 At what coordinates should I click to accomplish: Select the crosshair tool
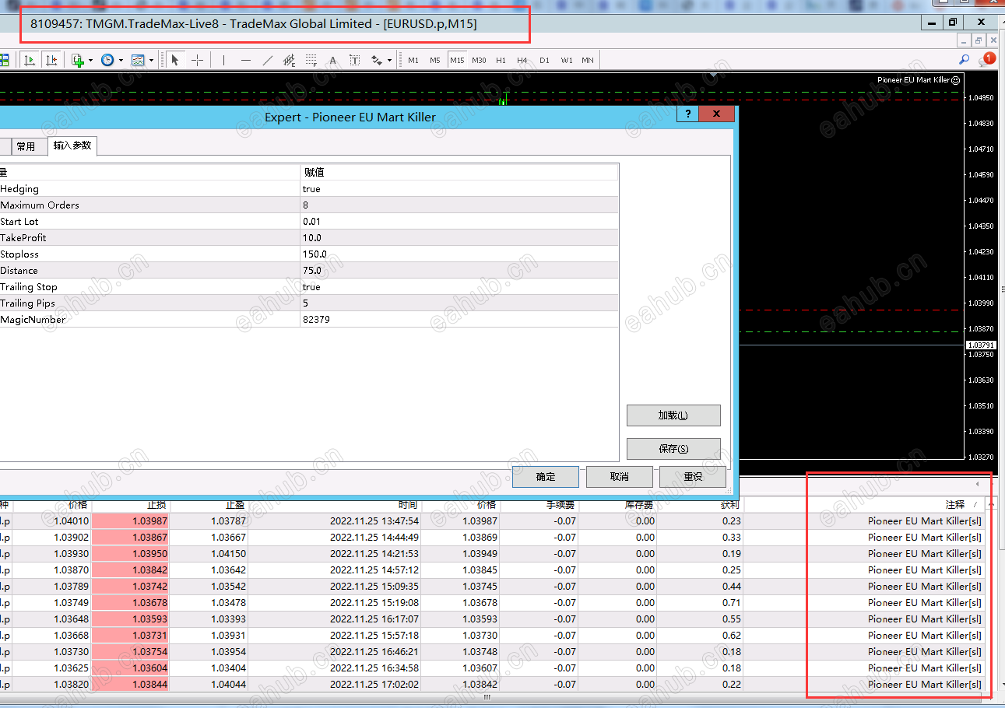pyautogui.click(x=197, y=60)
